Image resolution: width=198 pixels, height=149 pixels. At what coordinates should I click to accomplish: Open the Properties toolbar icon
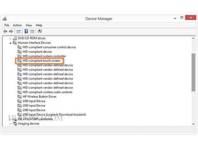[x=19, y=31]
